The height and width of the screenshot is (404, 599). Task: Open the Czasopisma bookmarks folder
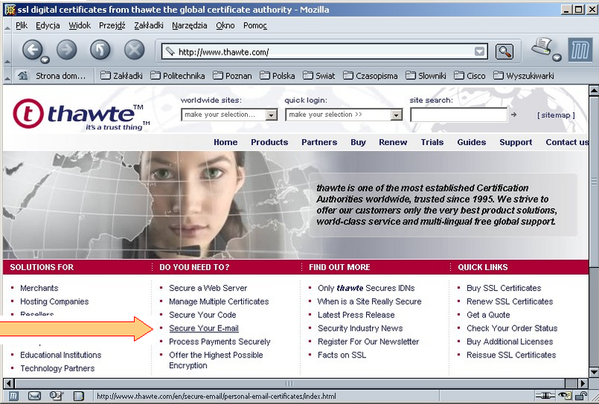point(370,76)
